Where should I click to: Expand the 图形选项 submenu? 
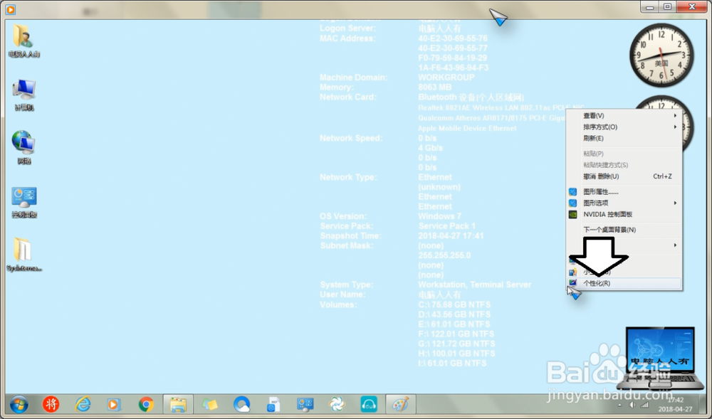click(624, 203)
